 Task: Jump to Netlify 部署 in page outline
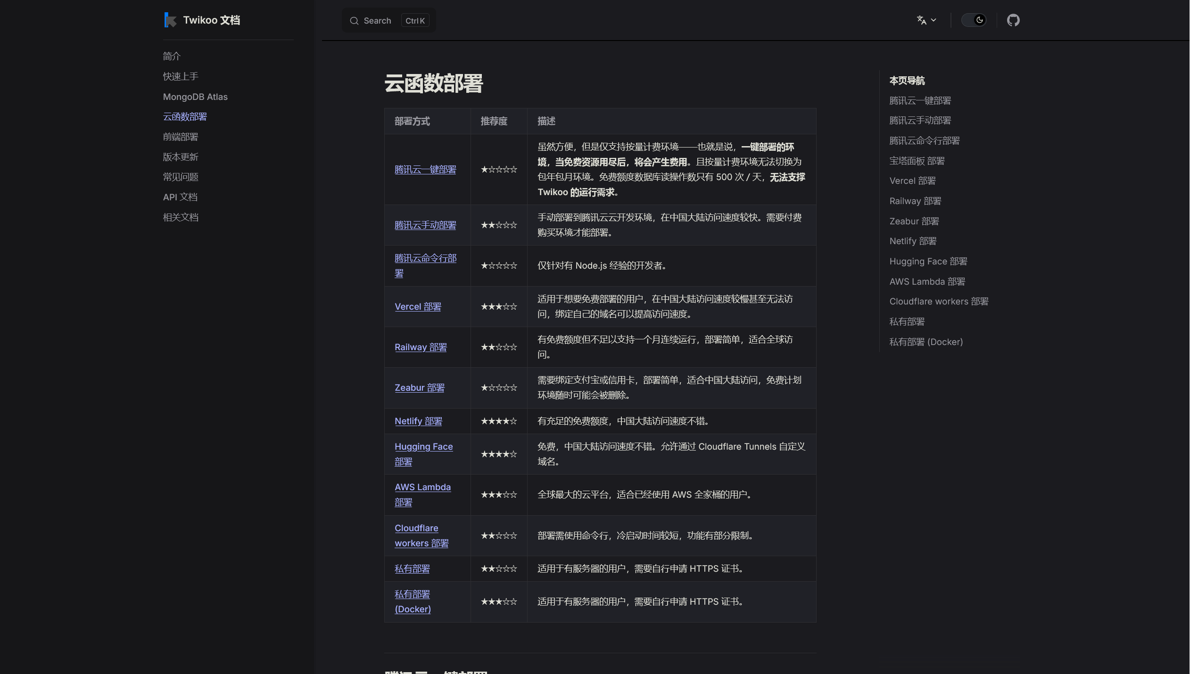[x=913, y=241]
